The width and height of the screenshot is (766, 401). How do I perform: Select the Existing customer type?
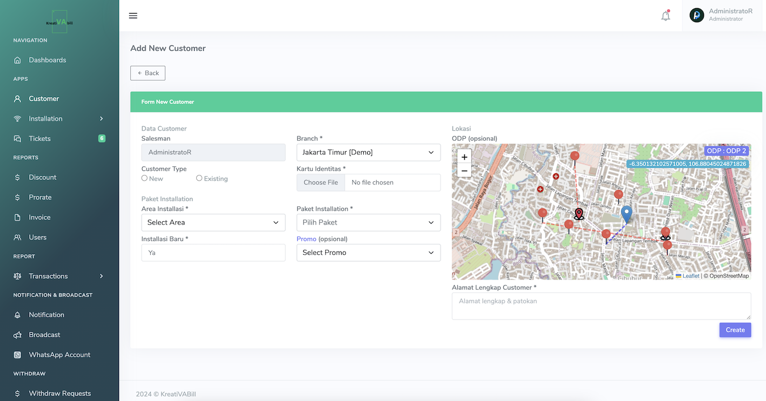point(199,178)
